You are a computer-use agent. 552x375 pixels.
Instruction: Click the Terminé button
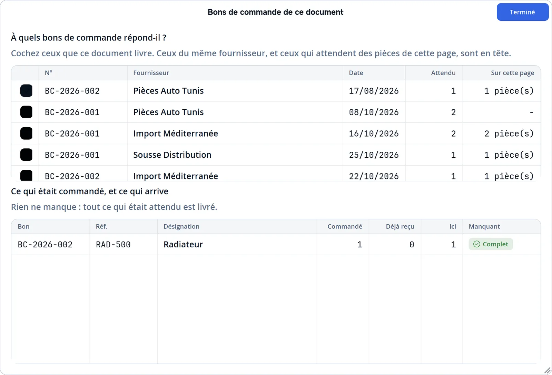[x=522, y=12]
